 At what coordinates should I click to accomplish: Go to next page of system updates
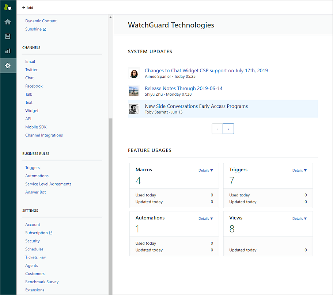pyautogui.click(x=228, y=129)
